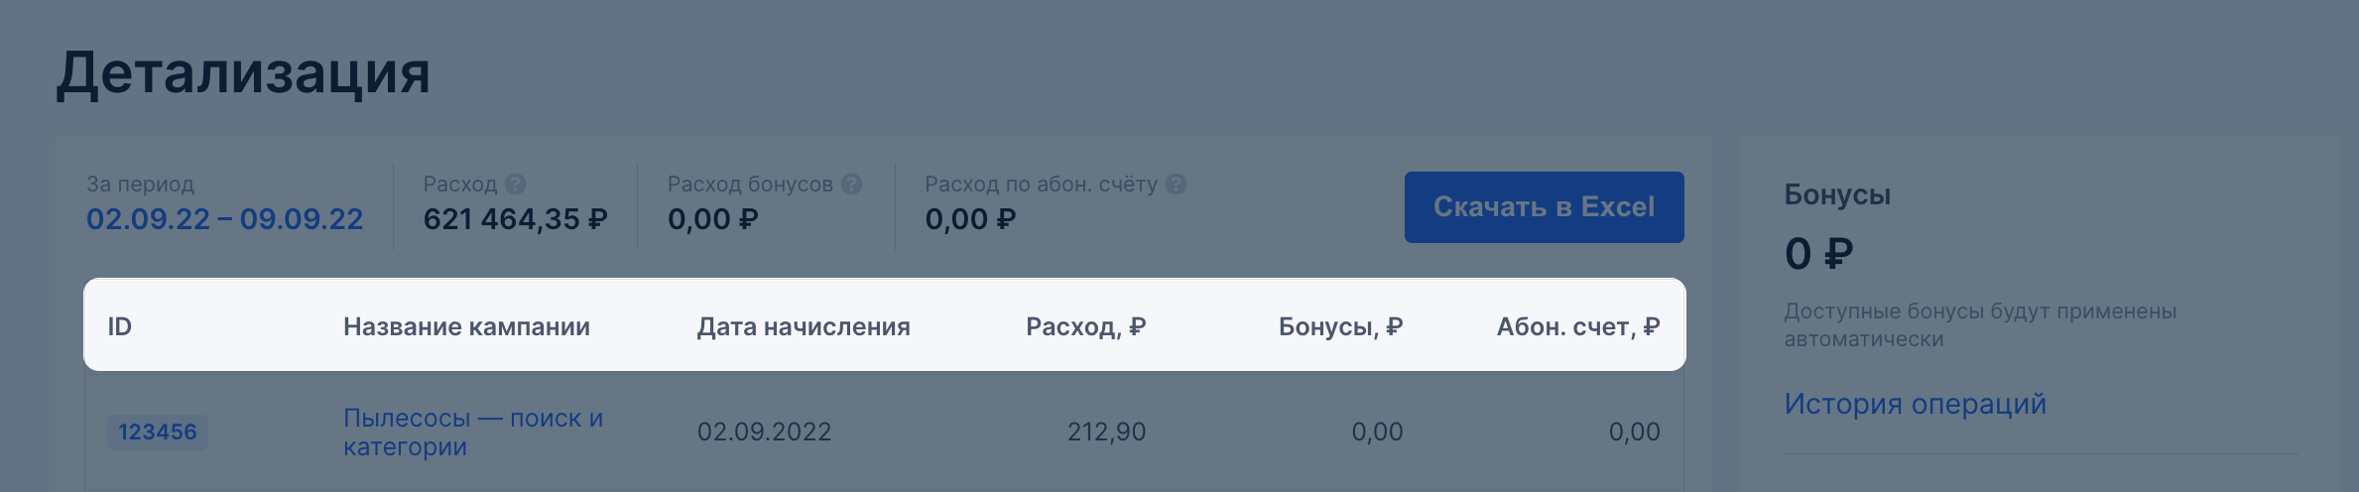Click the Название кампании column header
The width and height of the screenshot is (2359, 492).
click(466, 326)
